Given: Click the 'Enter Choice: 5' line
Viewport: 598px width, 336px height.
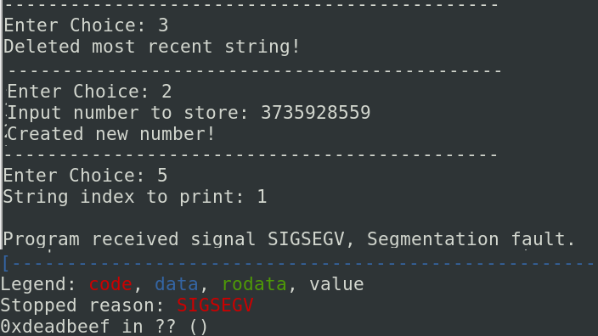Looking at the screenshot, I should pos(86,176).
